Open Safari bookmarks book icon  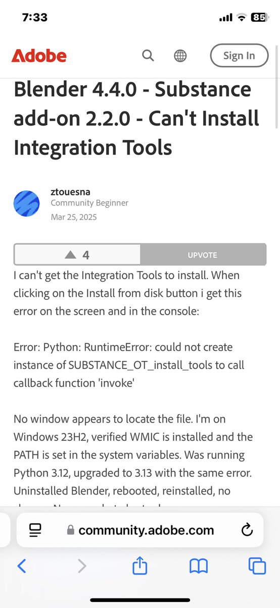click(199, 566)
